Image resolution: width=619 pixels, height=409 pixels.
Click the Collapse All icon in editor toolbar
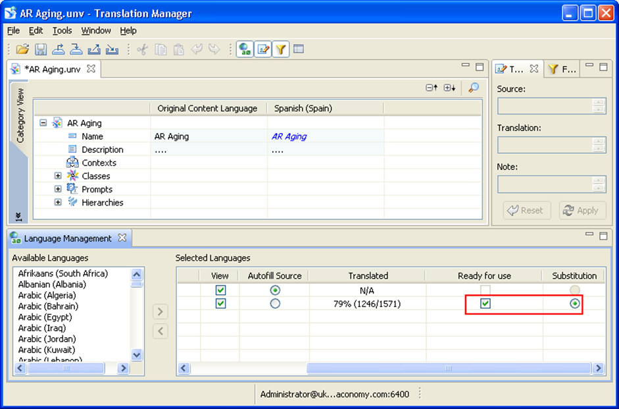(x=431, y=88)
